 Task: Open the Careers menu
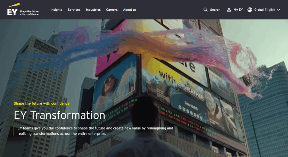pyautogui.click(x=112, y=10)
